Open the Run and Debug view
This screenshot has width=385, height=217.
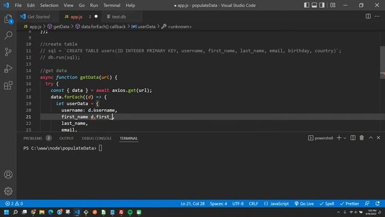(8, 69)
